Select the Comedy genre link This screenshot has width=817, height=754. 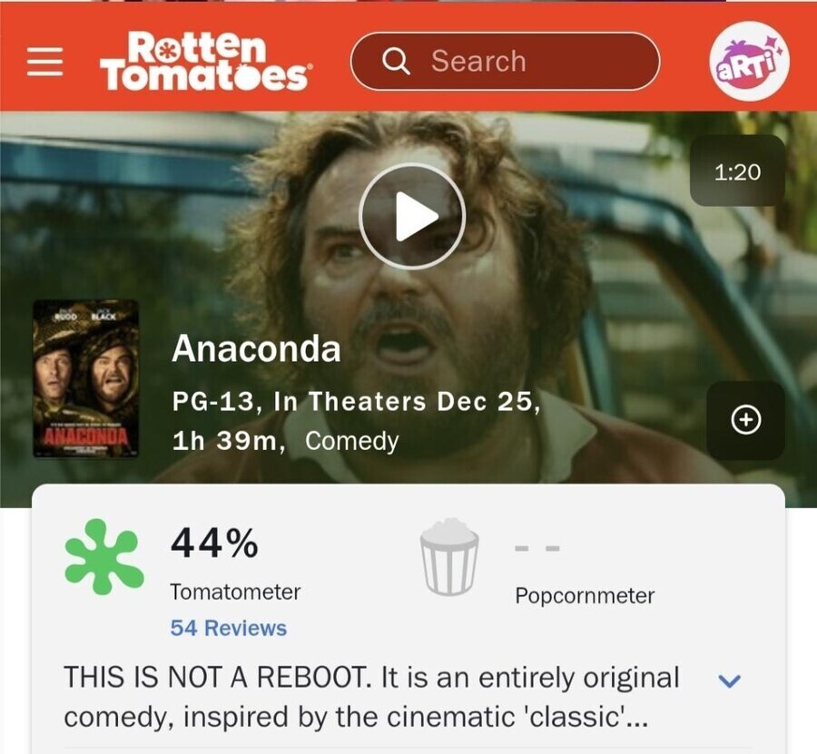click(351, 441)
